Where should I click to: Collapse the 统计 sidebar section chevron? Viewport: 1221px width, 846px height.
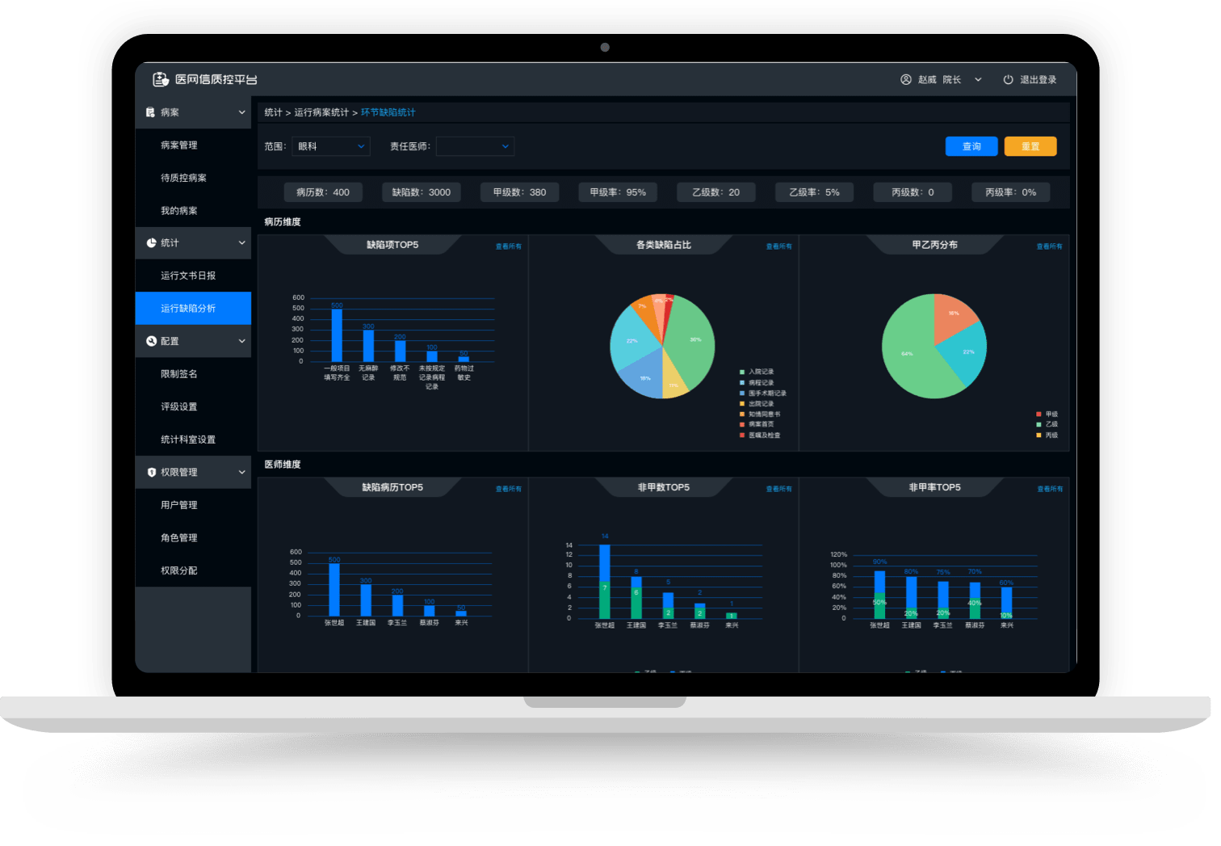[x=241, y=242]
